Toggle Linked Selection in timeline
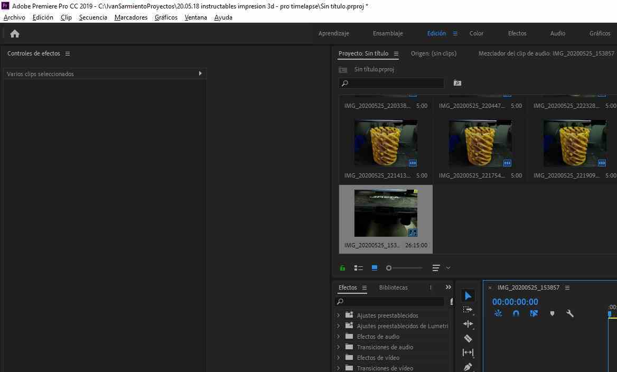The height and width of the screenshot is (372, 617). point(534,313)
